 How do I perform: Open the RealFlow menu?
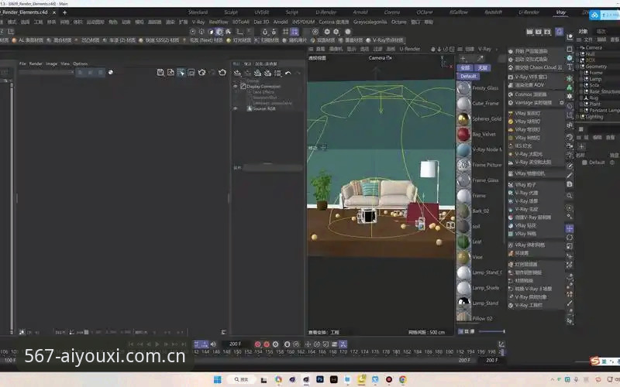point(219,22)
